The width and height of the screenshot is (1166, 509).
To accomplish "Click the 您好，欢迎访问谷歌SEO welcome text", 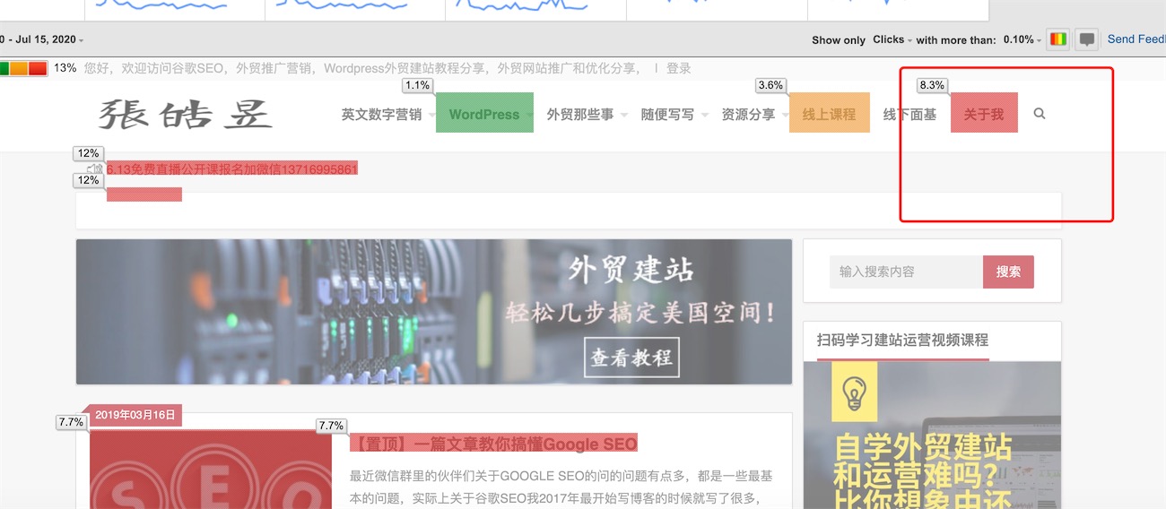I will 361,68.
